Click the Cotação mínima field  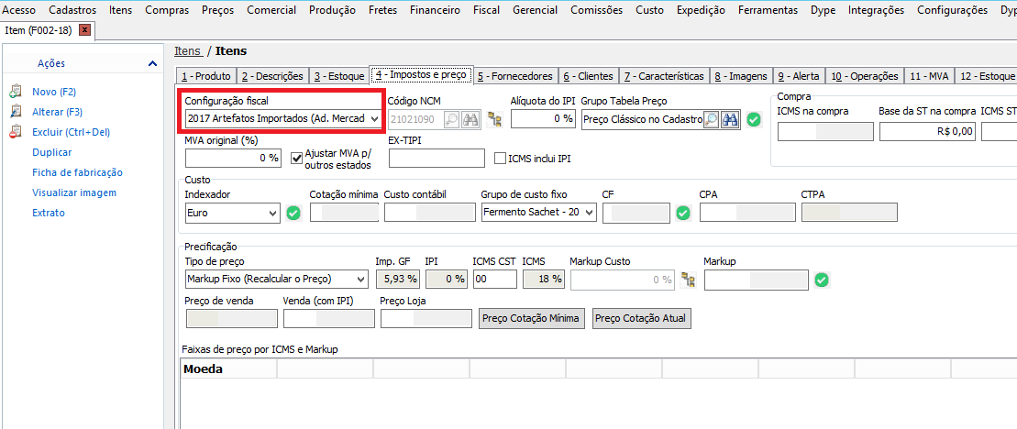(345, 213)
